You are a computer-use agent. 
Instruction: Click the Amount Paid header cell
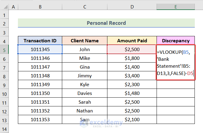132,41
